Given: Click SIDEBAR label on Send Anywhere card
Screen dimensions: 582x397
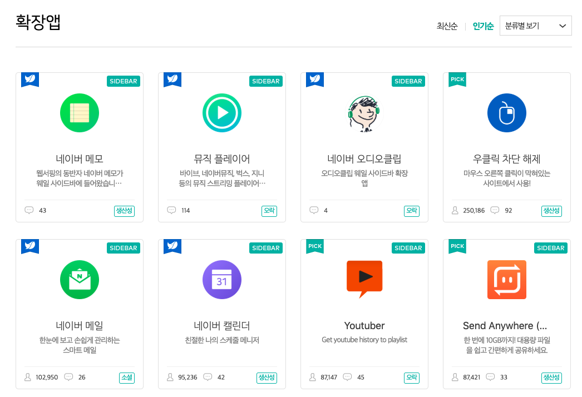Looking at the screenshot, I should pyautogui.click(x=550, y=248).
